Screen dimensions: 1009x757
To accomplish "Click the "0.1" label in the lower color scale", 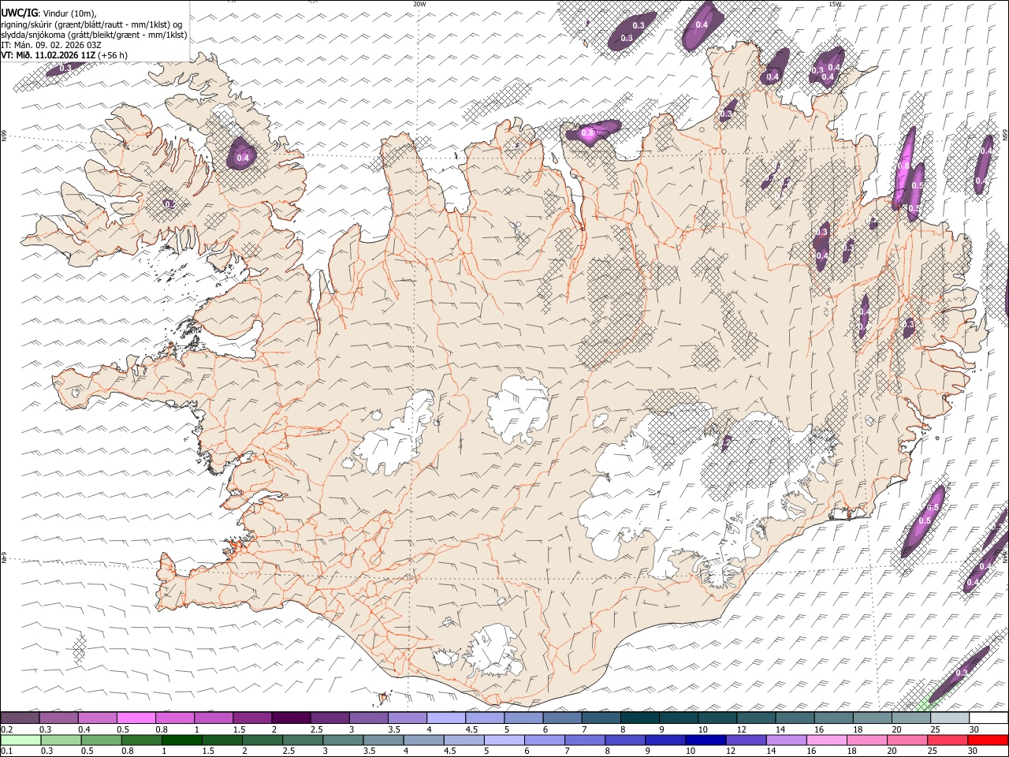I will click(x=7, y=751).
